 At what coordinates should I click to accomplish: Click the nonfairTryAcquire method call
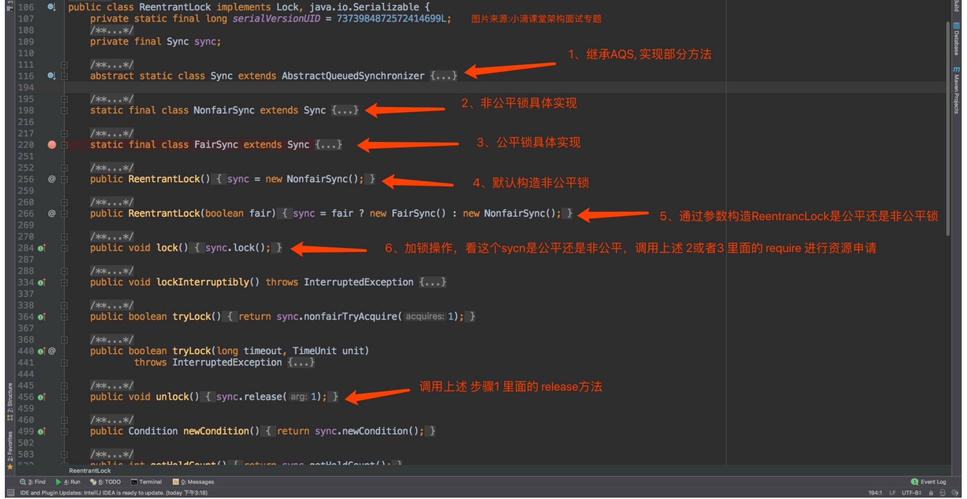(350, 316)
